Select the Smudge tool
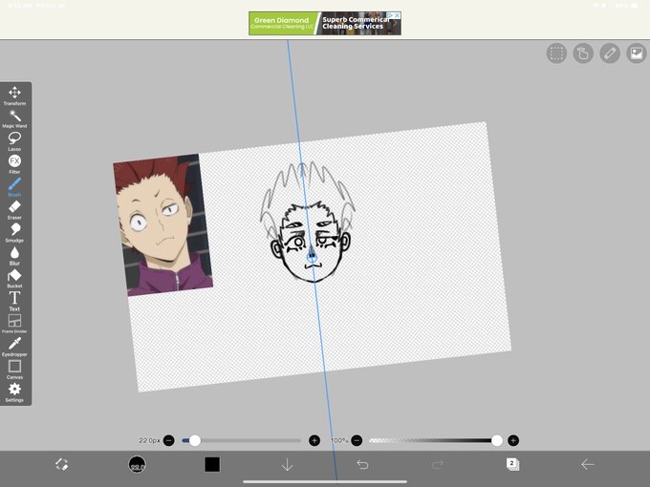 pos(14,232)
